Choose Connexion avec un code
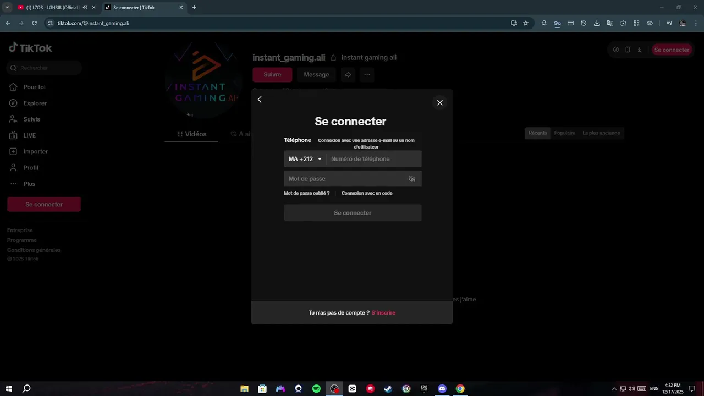Image resolution: width=704 pixels, height=396 pixels. (367, 193)
